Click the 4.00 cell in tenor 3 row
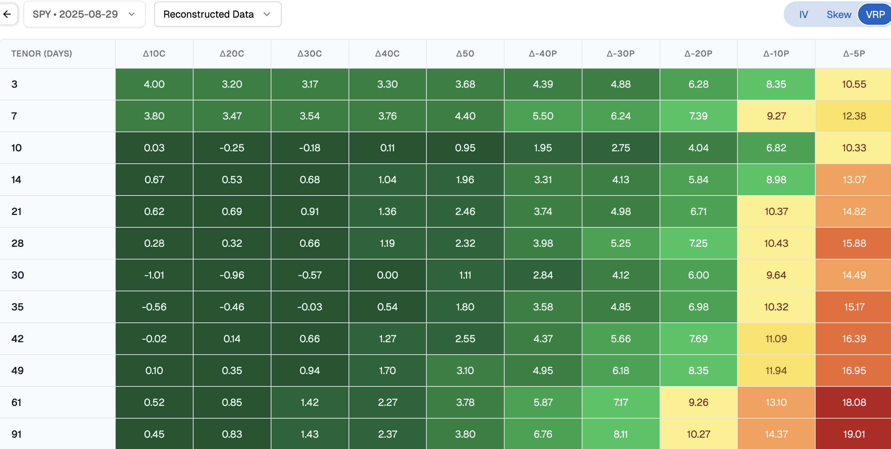 (154, 84)
